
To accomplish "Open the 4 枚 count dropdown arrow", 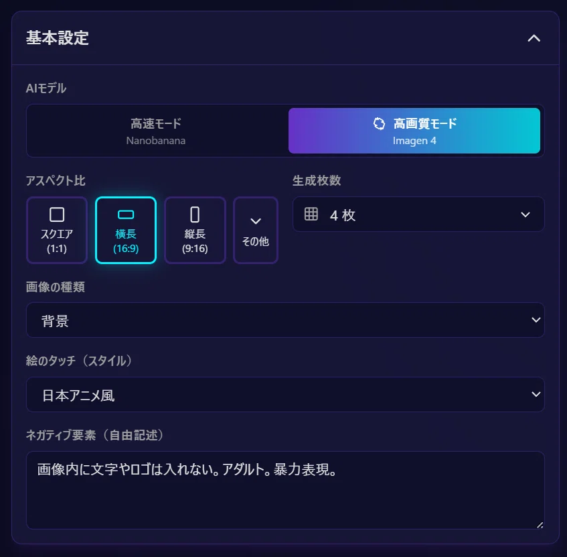I will point(525,214).
